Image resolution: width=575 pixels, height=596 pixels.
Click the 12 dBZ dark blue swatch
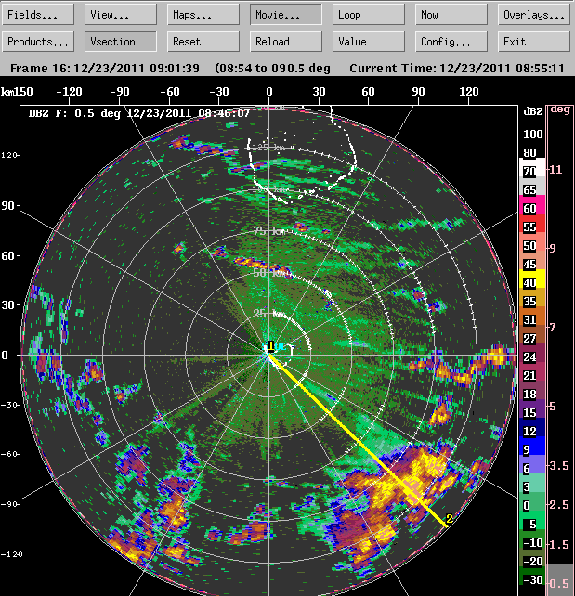(x=532, y=427)
